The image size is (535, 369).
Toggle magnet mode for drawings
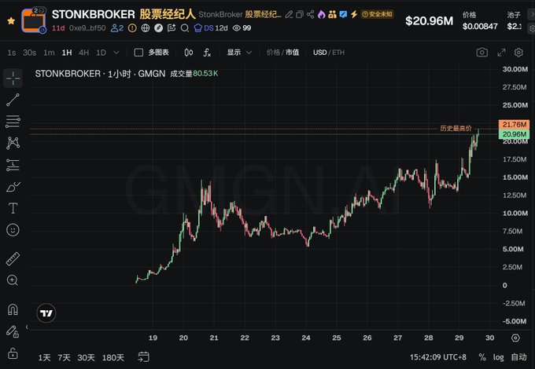[13, 309]
